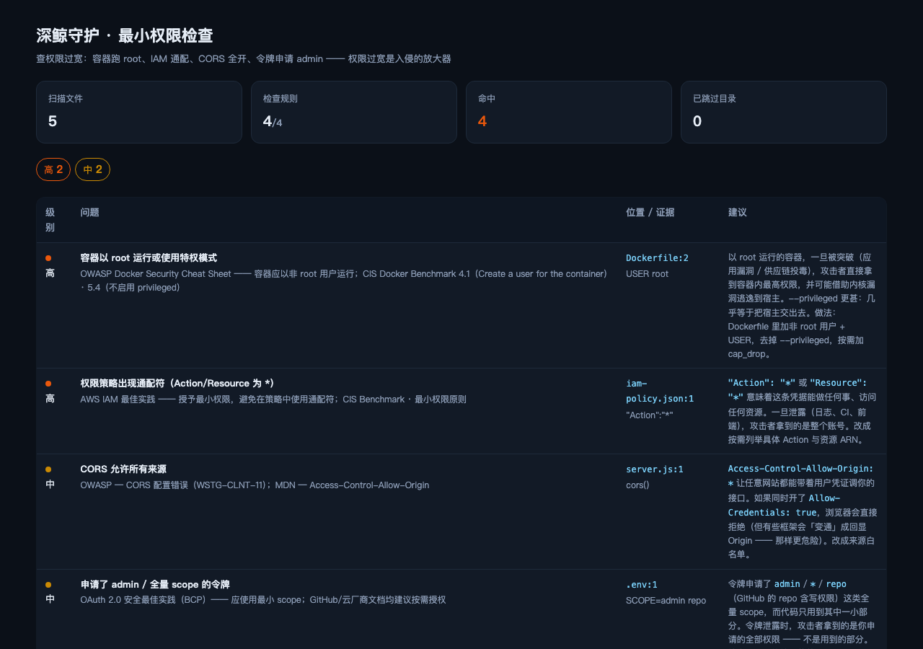Click the USER root evidence text
923x649 pixels.
click(x=648, y=274)
